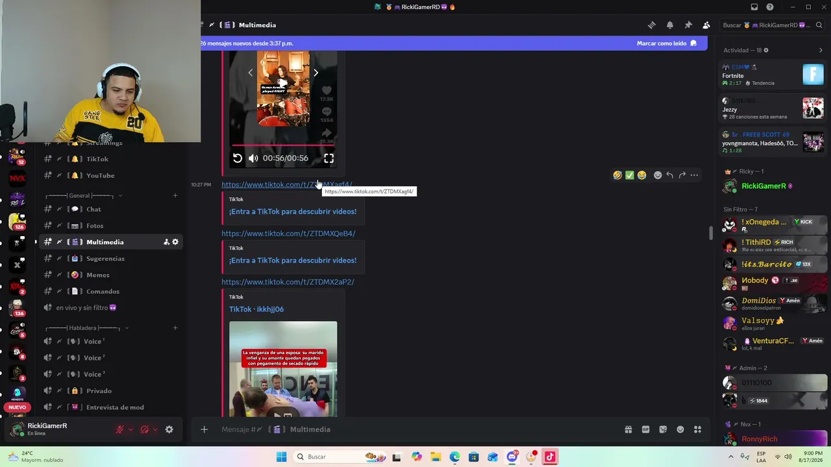Mute the embedded video volume
This screenshot has height=467, width=831.
coord(253,158)
